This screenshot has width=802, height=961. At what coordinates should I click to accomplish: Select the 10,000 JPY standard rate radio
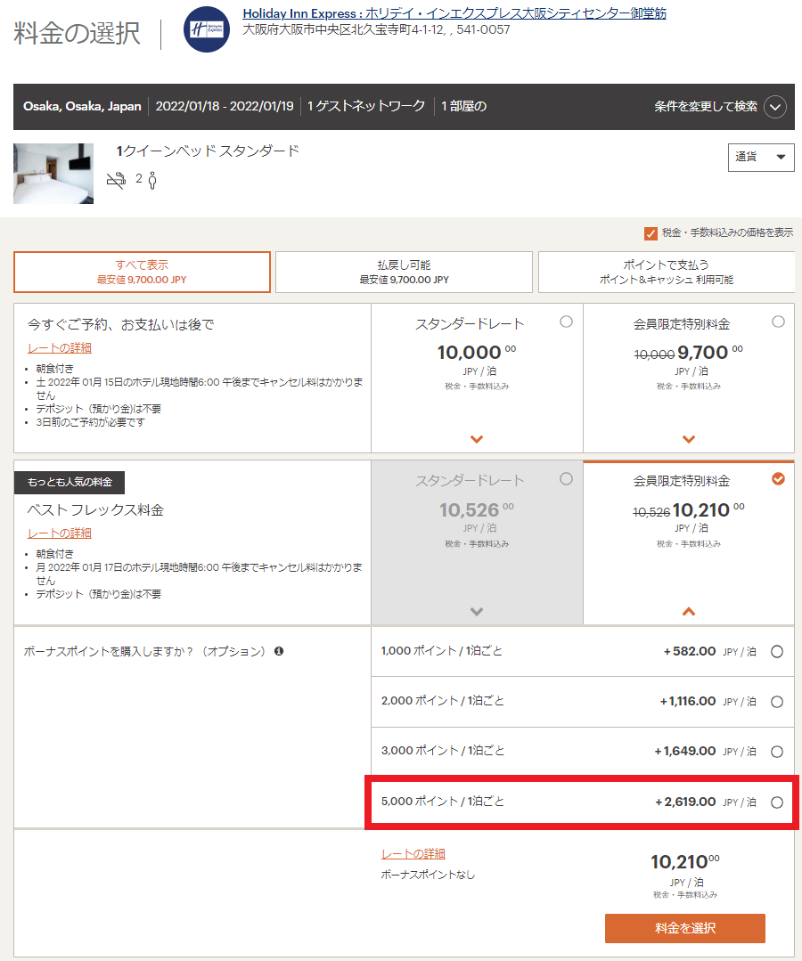coord(566,322)
